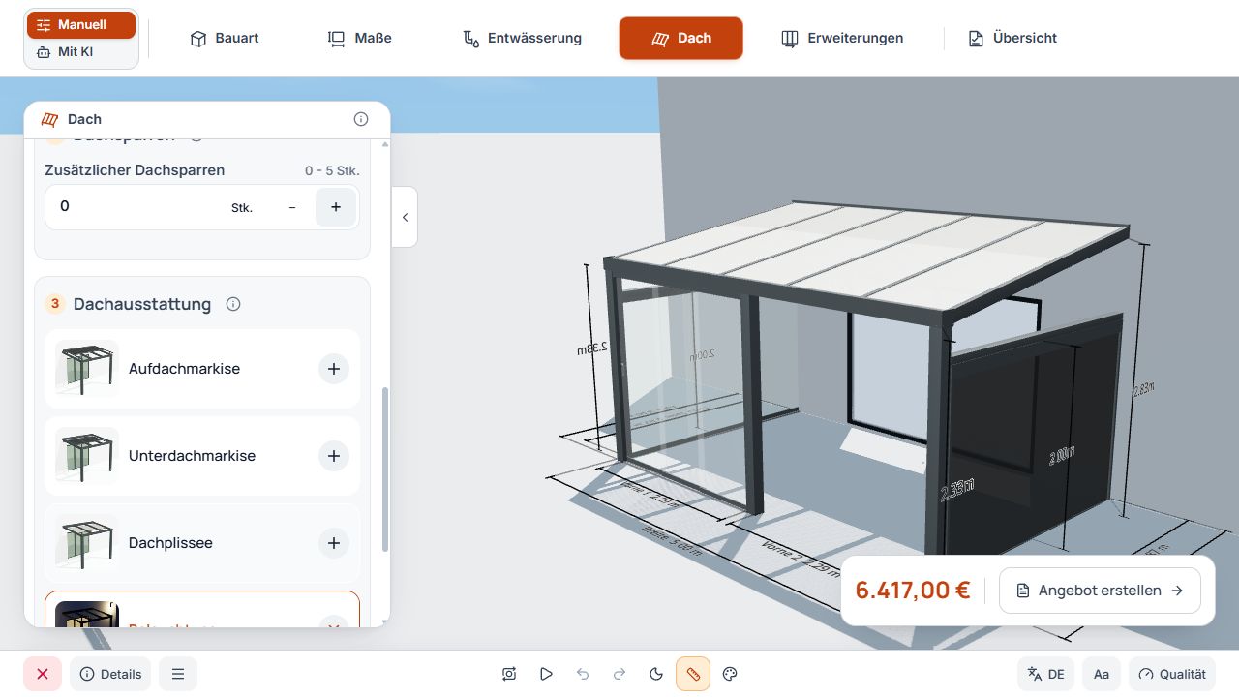
Task: Click the Dachplissee thumbnail
Action: (x=87, y=543)
